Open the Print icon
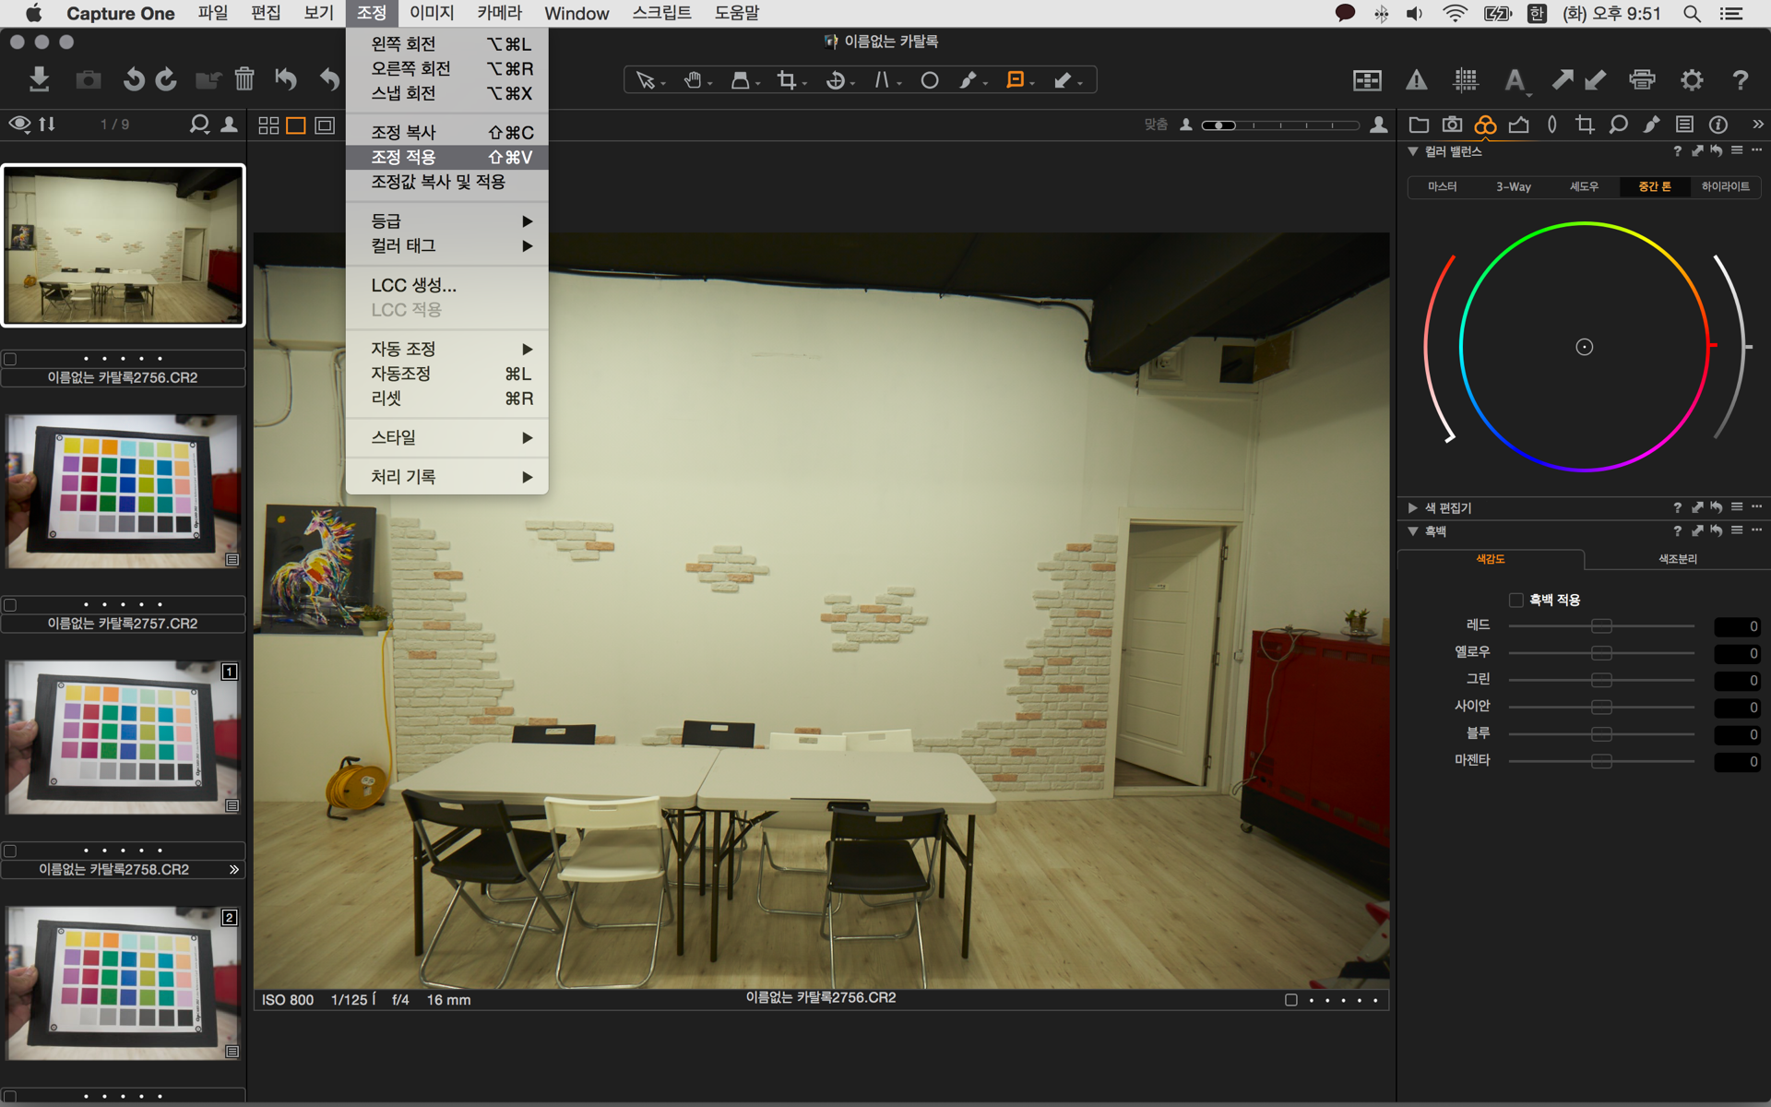 [x=1642, y=80]
